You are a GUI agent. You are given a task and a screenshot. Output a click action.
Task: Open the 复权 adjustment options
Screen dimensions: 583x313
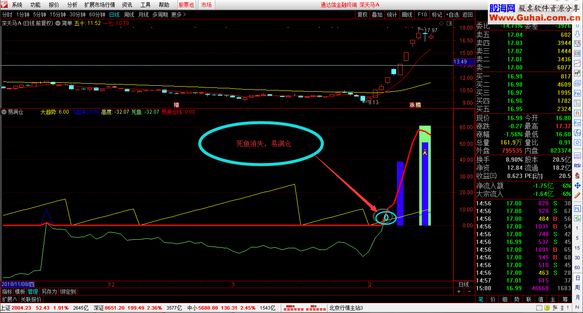[363, 15]
